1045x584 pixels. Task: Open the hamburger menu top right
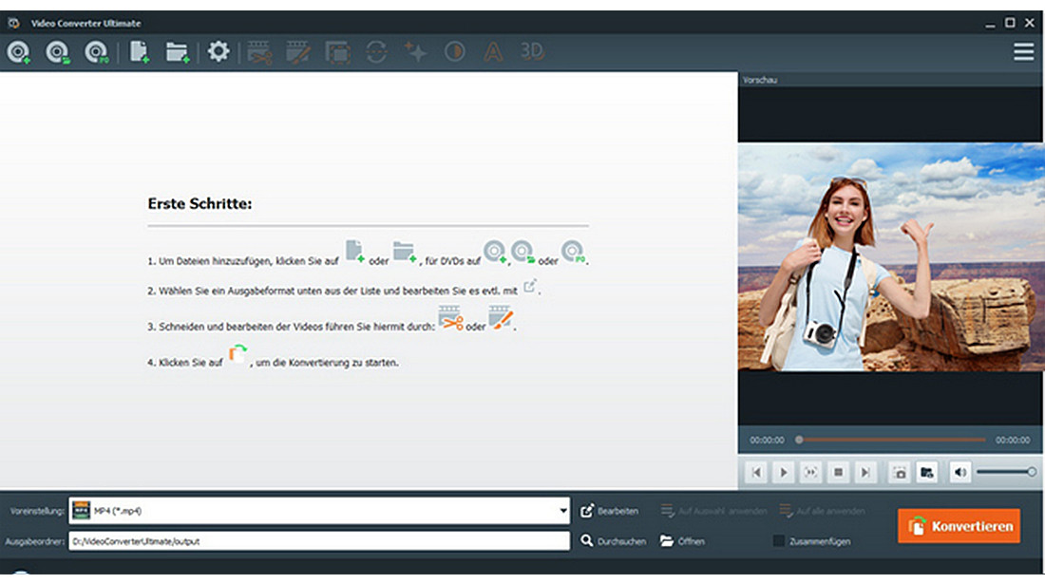tap(1024, 52)
